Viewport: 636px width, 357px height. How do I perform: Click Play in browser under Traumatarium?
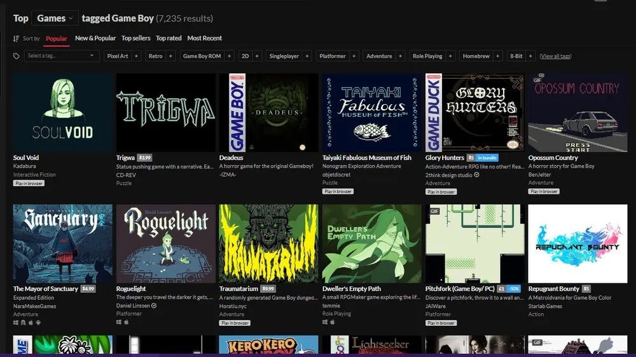[x=235, y=323]
